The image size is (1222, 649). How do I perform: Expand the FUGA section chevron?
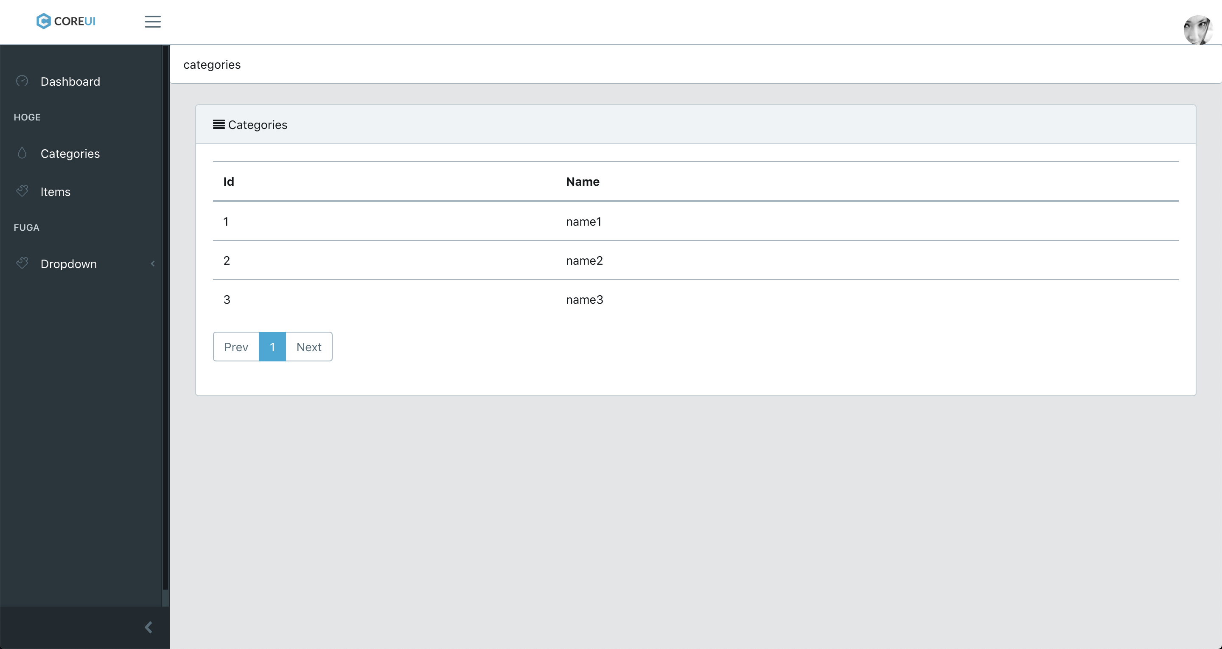(153, 263)
